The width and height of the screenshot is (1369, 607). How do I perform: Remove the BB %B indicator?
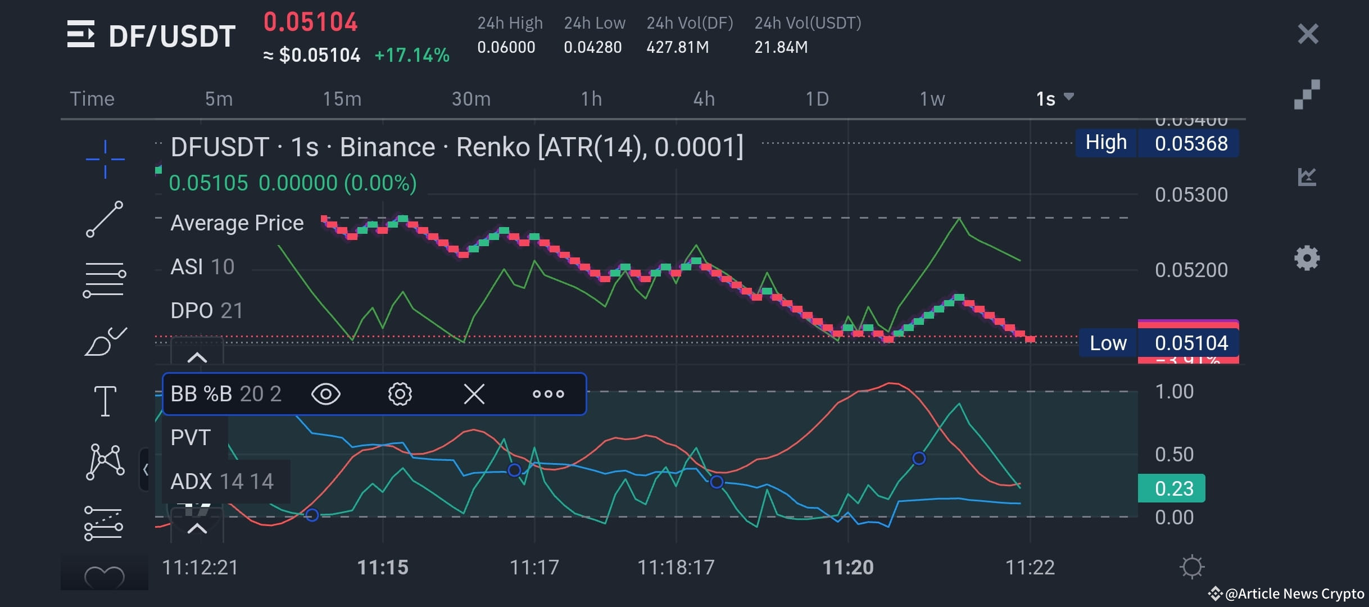474,394
